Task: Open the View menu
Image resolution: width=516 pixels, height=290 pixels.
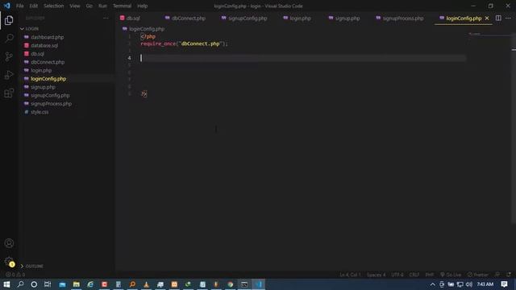Action: (x=75, y=6)
